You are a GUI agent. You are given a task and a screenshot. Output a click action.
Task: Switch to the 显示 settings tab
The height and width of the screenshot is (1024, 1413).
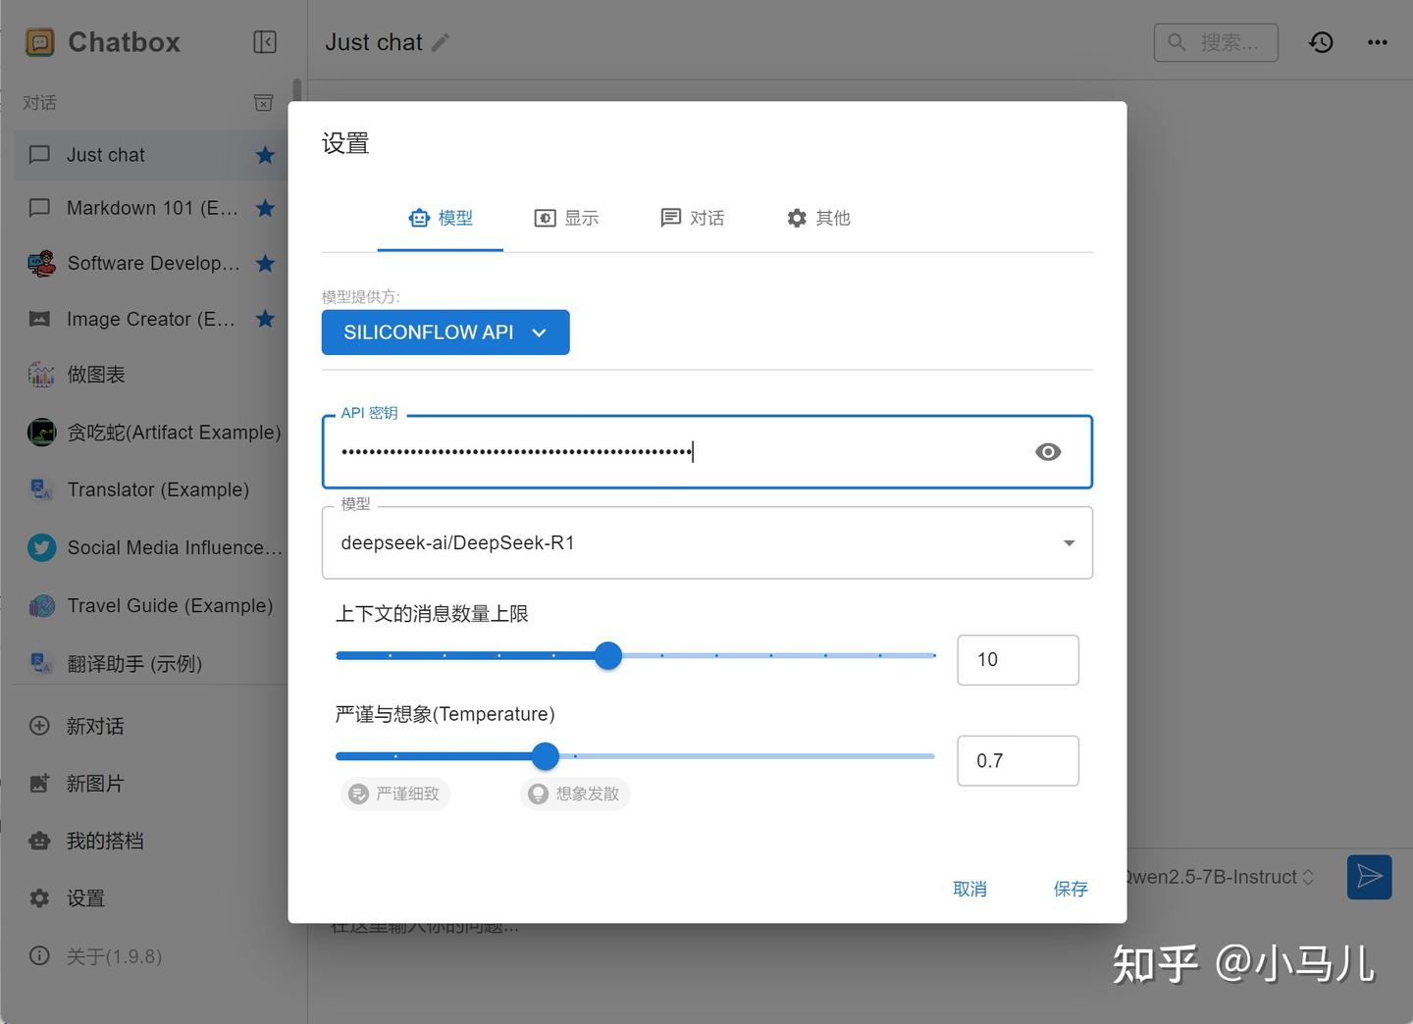(x=567, y=218)
